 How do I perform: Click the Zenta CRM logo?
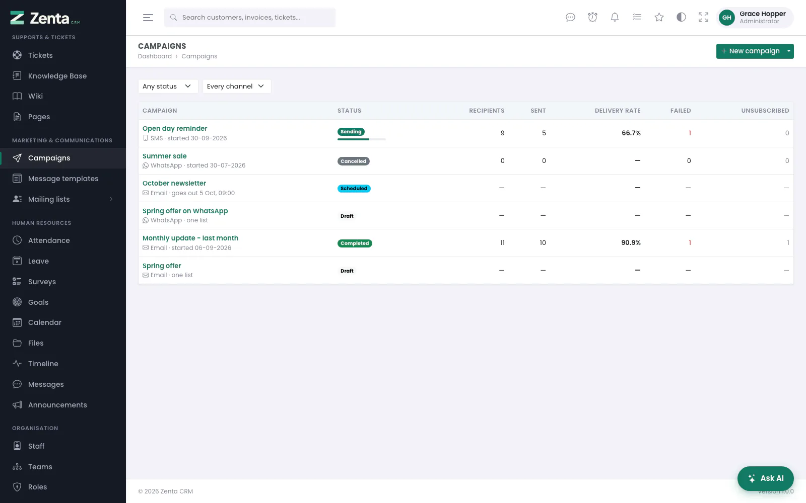[45, 18]
